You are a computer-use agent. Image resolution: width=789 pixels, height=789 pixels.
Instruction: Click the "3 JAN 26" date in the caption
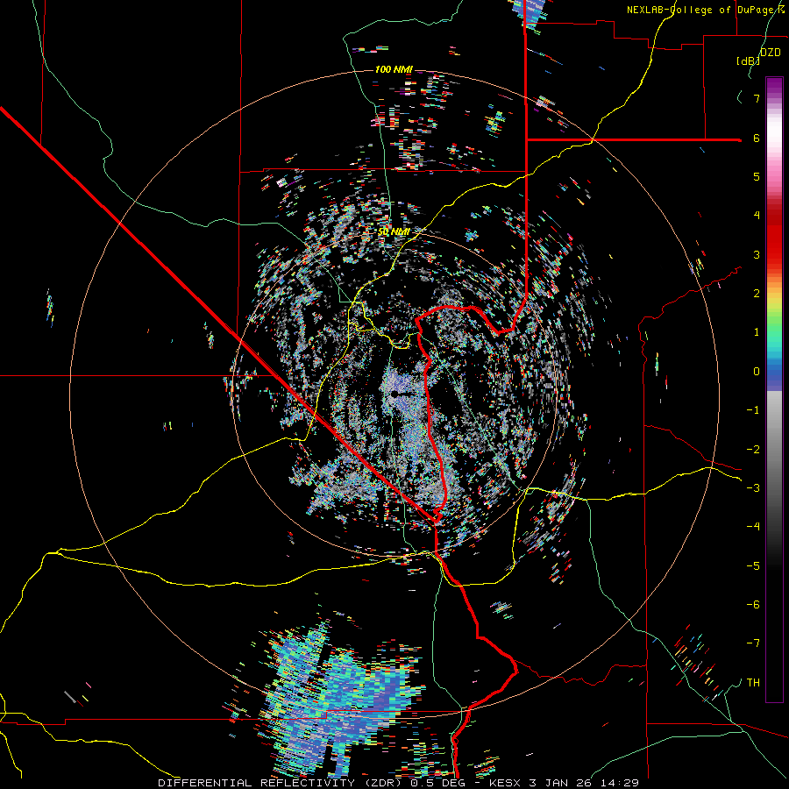click(562, 783)
